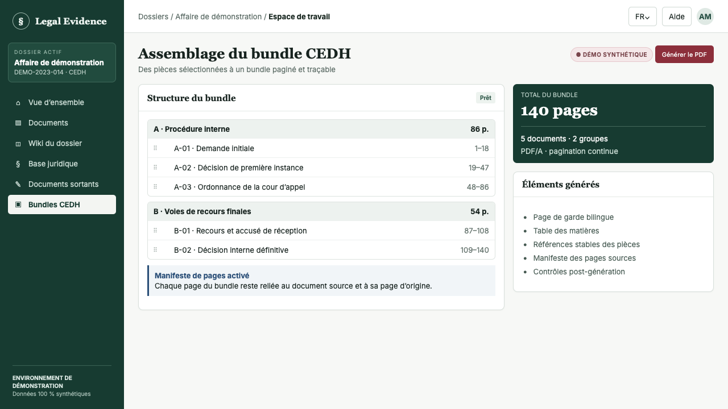Image resolution: width=728 pixels, height=409 pixels.
Task: Click the pencil icon for Documents sortants
Action: tap(18, 185)
